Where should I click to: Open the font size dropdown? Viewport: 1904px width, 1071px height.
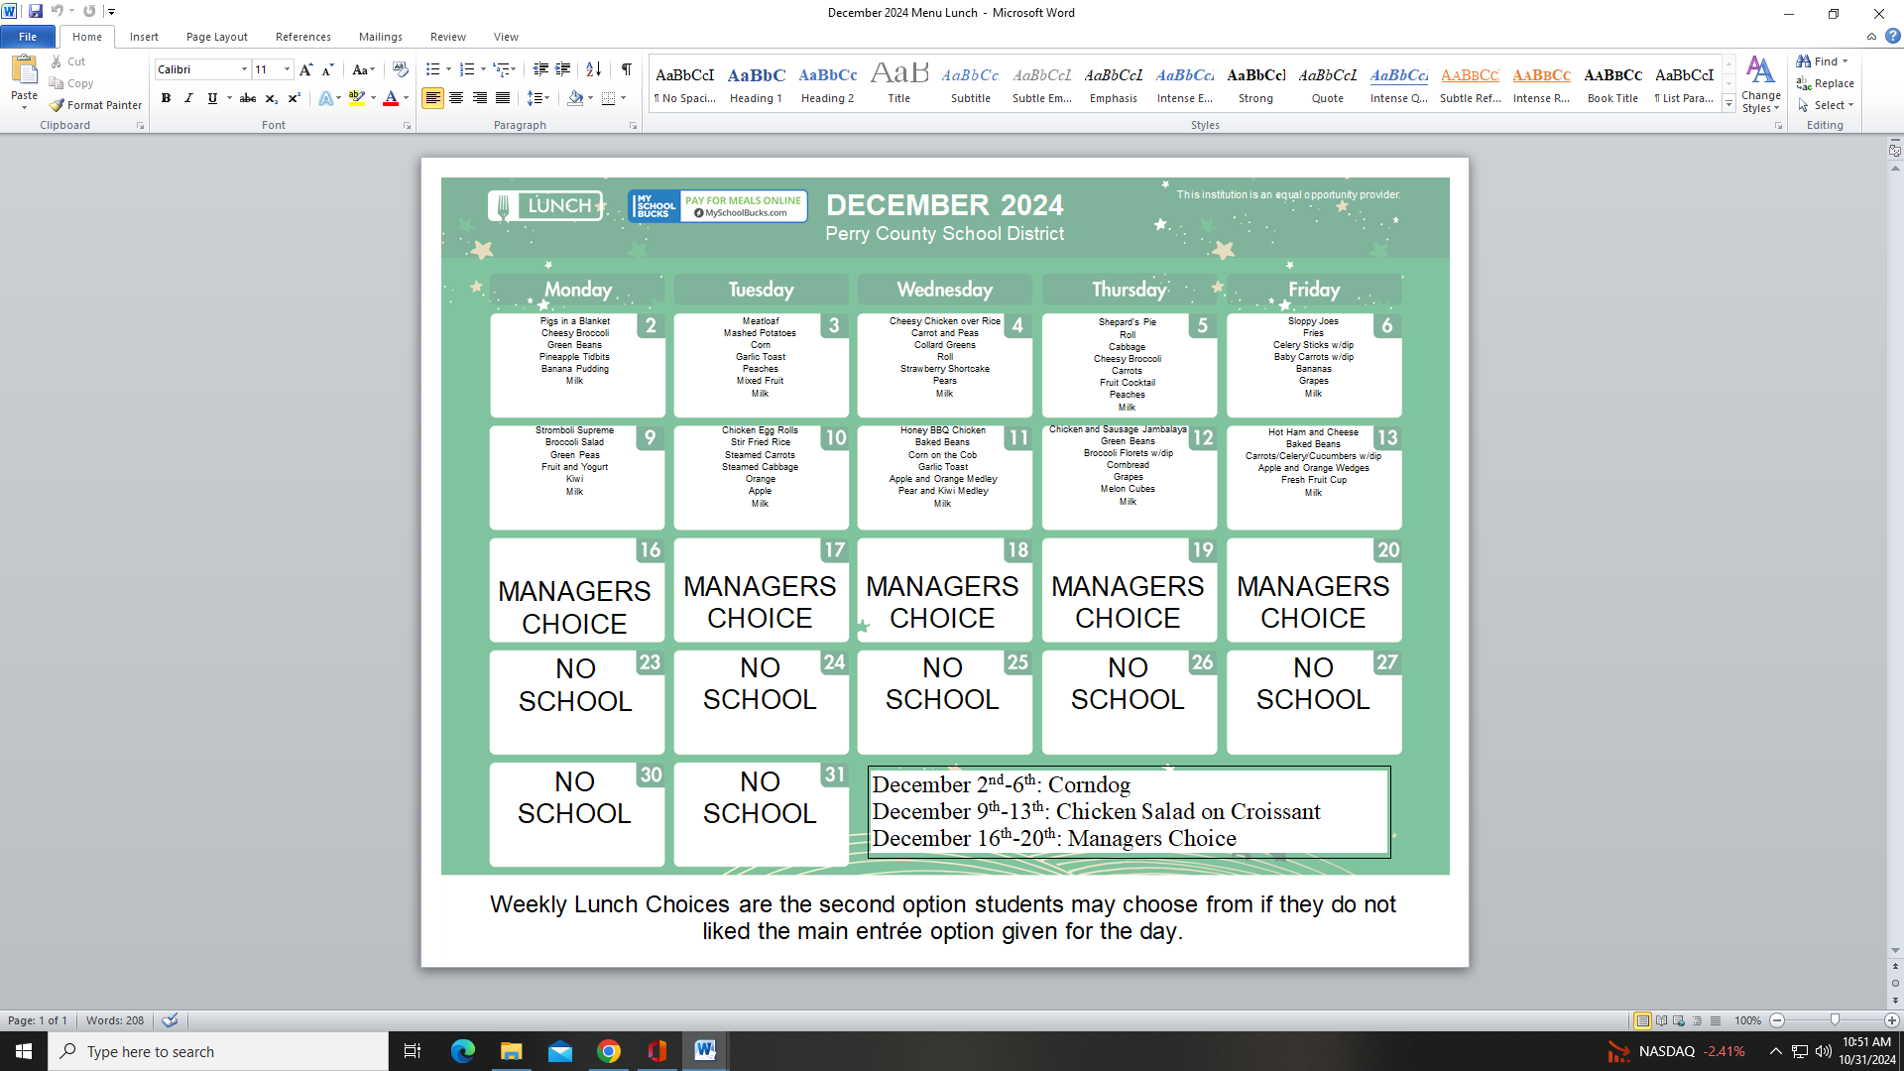point(288,69)
